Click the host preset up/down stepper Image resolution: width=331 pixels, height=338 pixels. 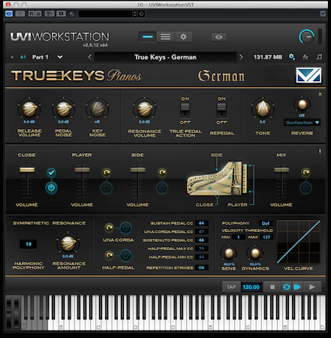pos(135,14)
